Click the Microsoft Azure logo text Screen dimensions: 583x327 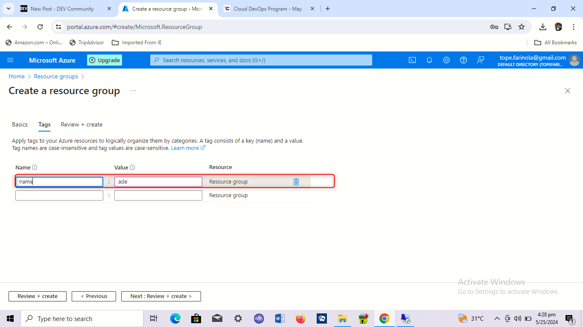click(x=52, y=60)
